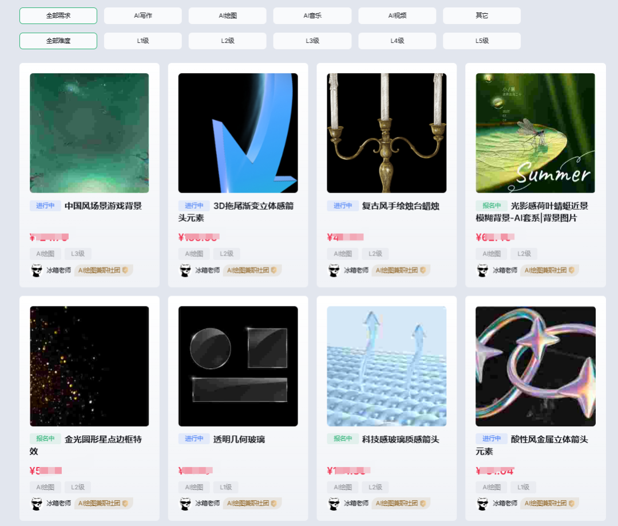The image size is (618, 526).
Task: Click the shield icon on the 酸性风金属立体箭头元素 card
Action: click(572, 504)
